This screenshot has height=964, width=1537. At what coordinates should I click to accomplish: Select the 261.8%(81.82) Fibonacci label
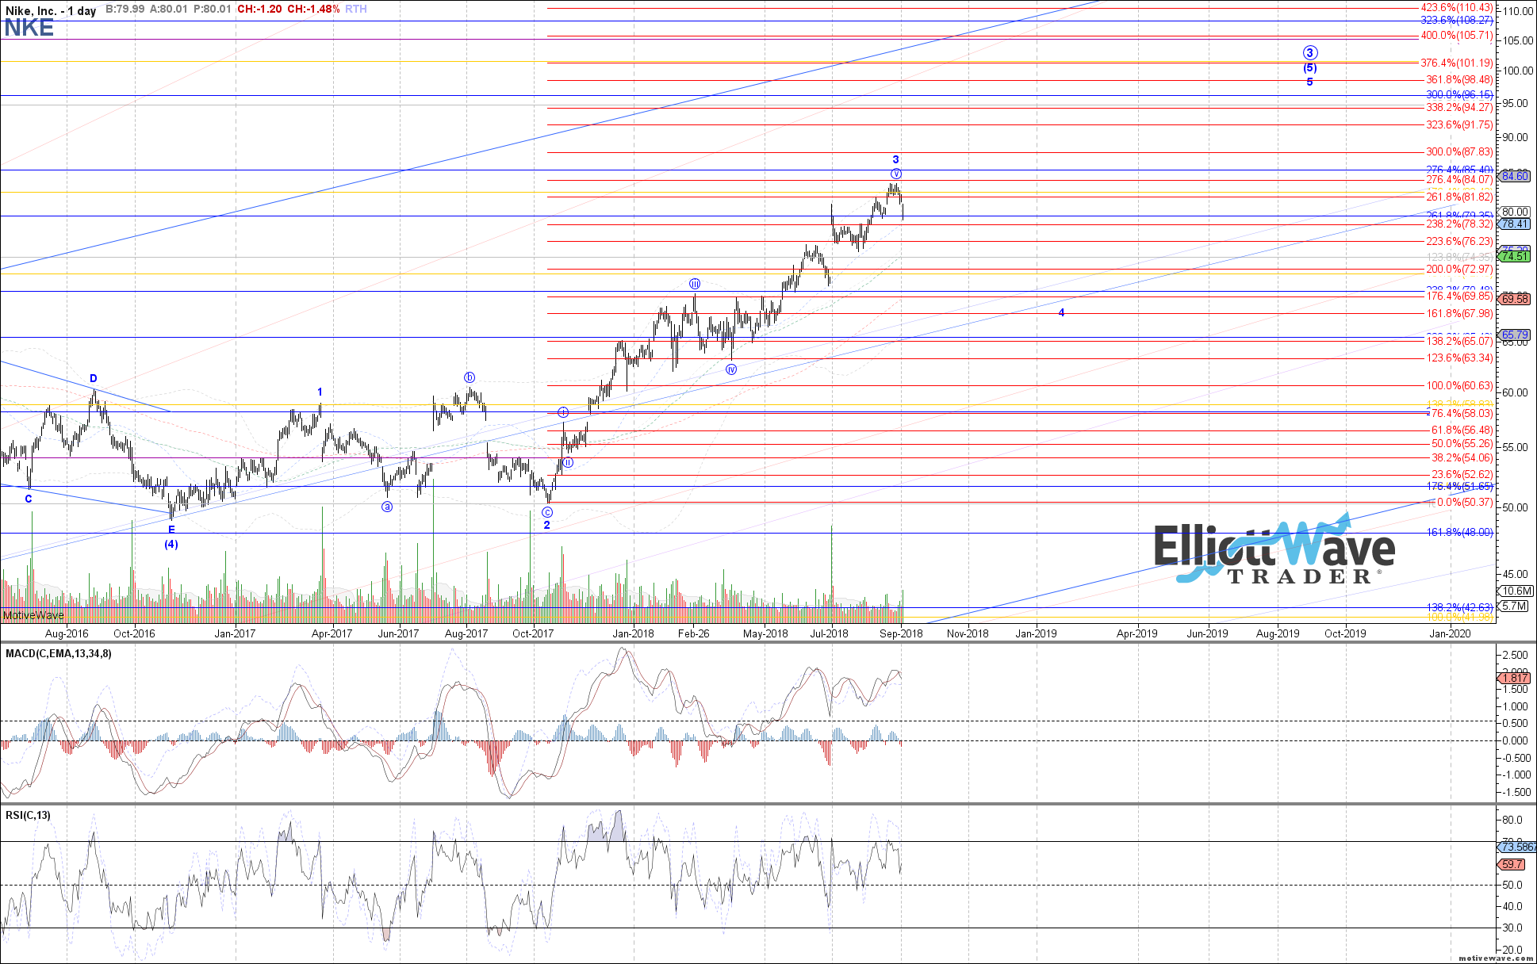coord(1459,197)
